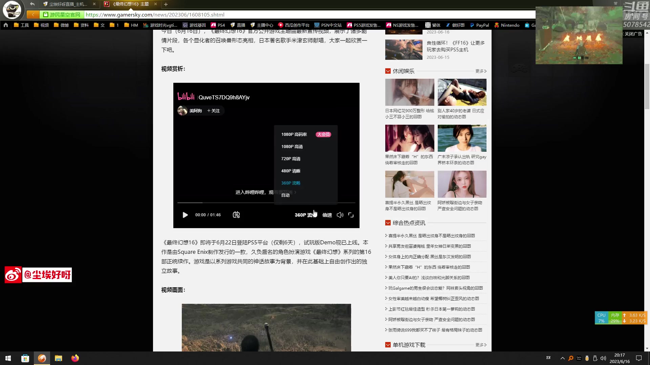
Task: Open home bookmark icon
Action: coord(6,25)
